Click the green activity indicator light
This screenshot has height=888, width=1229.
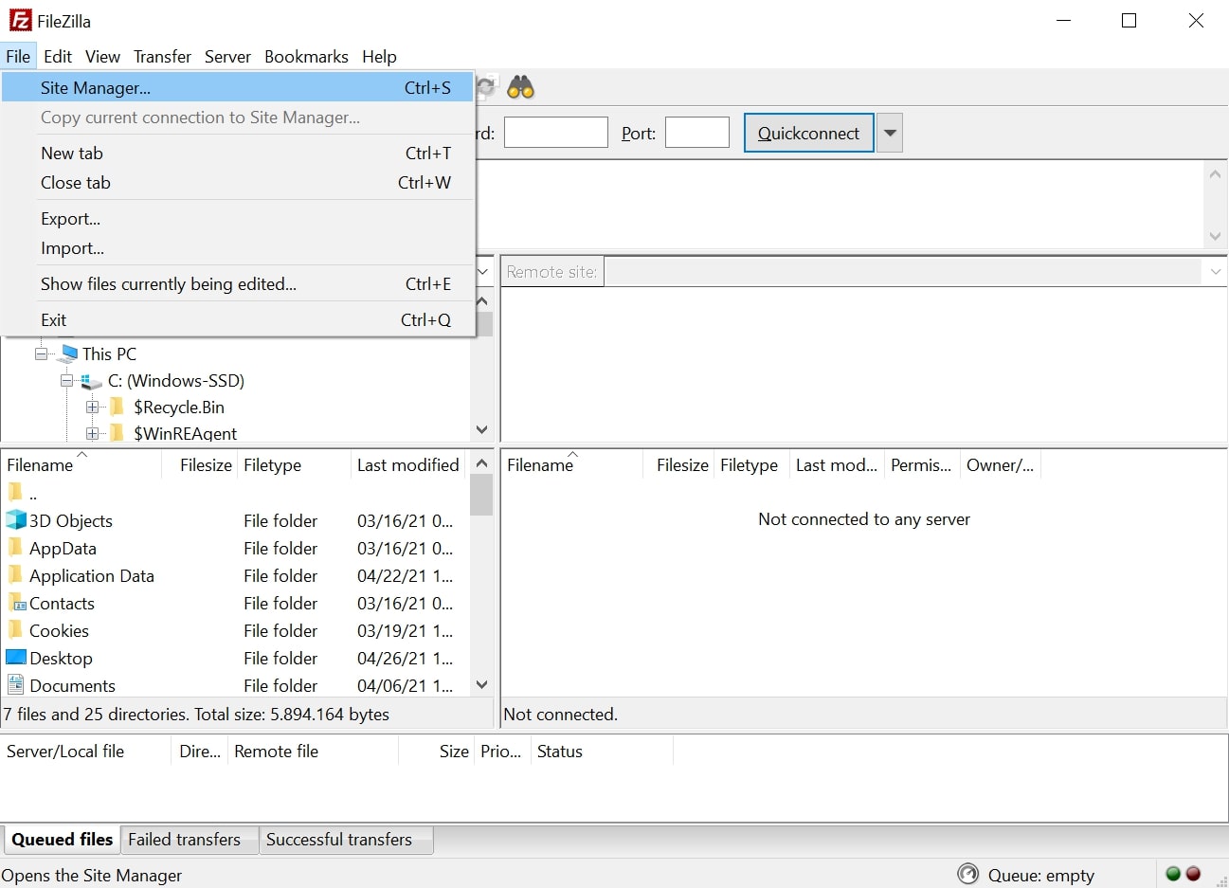point(1173,874)
